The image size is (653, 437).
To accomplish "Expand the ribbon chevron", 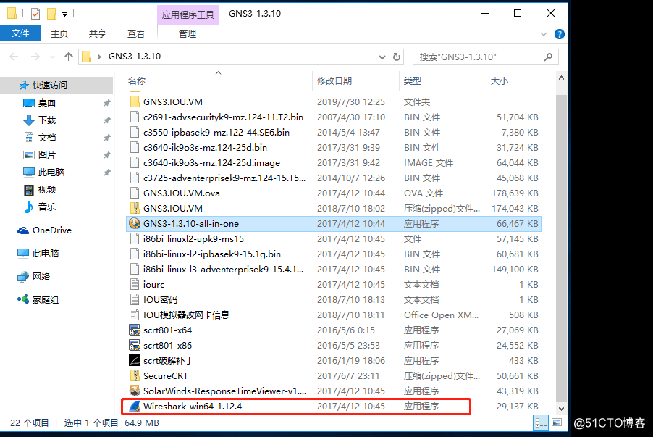I will pyautogui.click(x=544, y=34).
